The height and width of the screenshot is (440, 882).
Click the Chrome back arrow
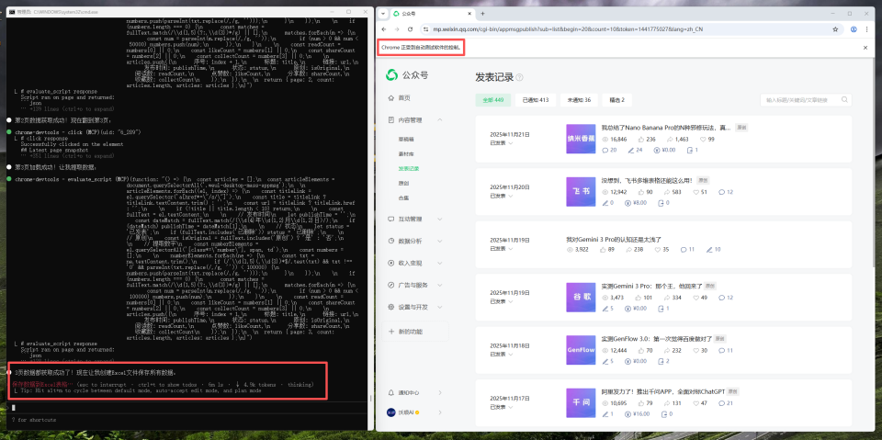coord(384,28)
